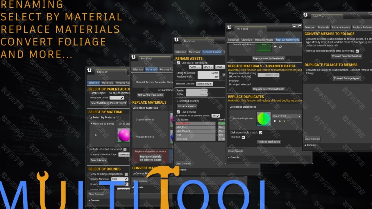Click the pink sphere material thumbnail

[124, 135]
